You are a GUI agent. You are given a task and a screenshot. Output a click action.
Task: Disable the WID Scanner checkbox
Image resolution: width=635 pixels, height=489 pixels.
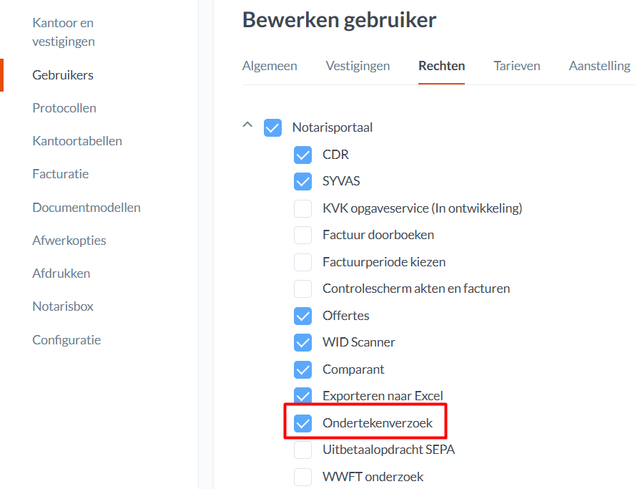pyautogui.click(x=303, y=342)
